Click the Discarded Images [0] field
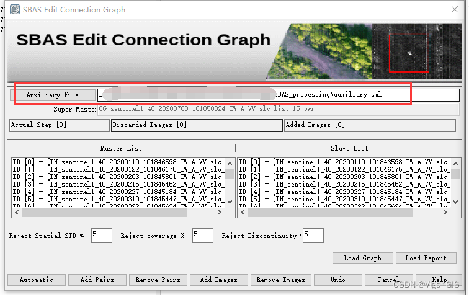Viewport: 469px width, 295px height. (x=197, y=125)
